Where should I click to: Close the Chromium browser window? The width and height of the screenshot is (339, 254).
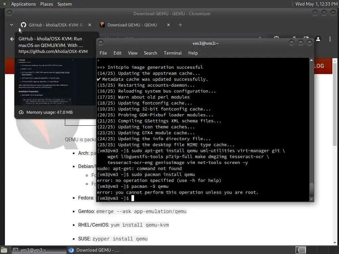(x=333, y=13)
